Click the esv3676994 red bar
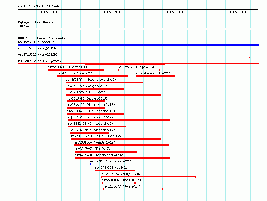Screen dimensions: 267x201 pyautogui.click(x=105, y=83)
